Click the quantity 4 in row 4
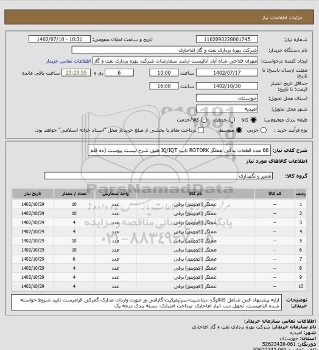This screenshot has height=350, width=319. [74, 232]
